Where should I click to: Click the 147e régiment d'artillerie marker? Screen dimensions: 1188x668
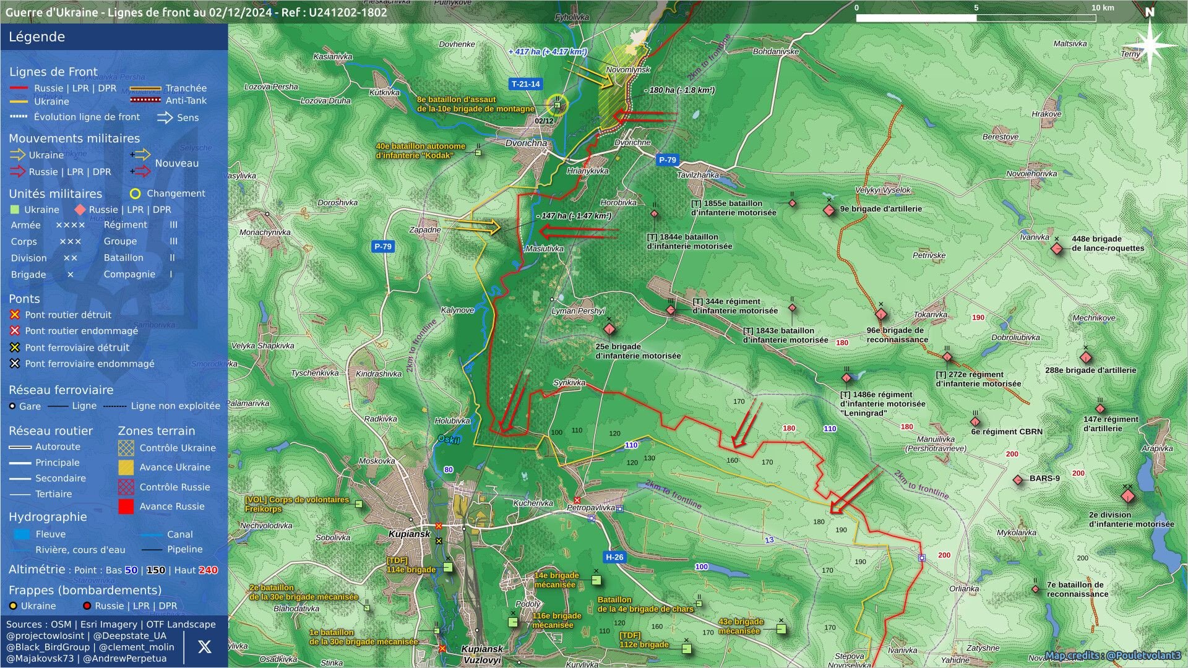click(1100, 409)
